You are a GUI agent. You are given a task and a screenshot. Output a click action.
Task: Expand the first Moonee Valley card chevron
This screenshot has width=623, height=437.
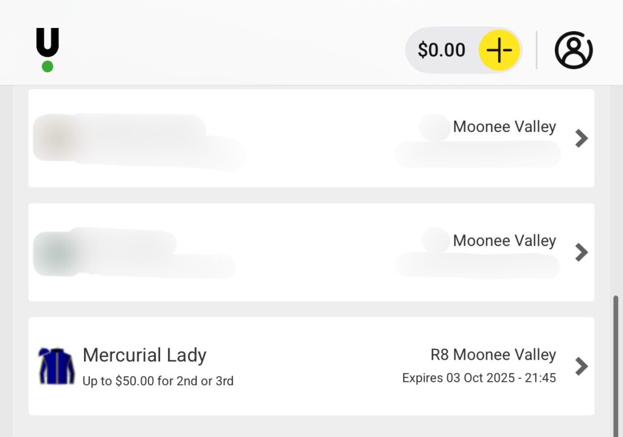coord(582,139)
